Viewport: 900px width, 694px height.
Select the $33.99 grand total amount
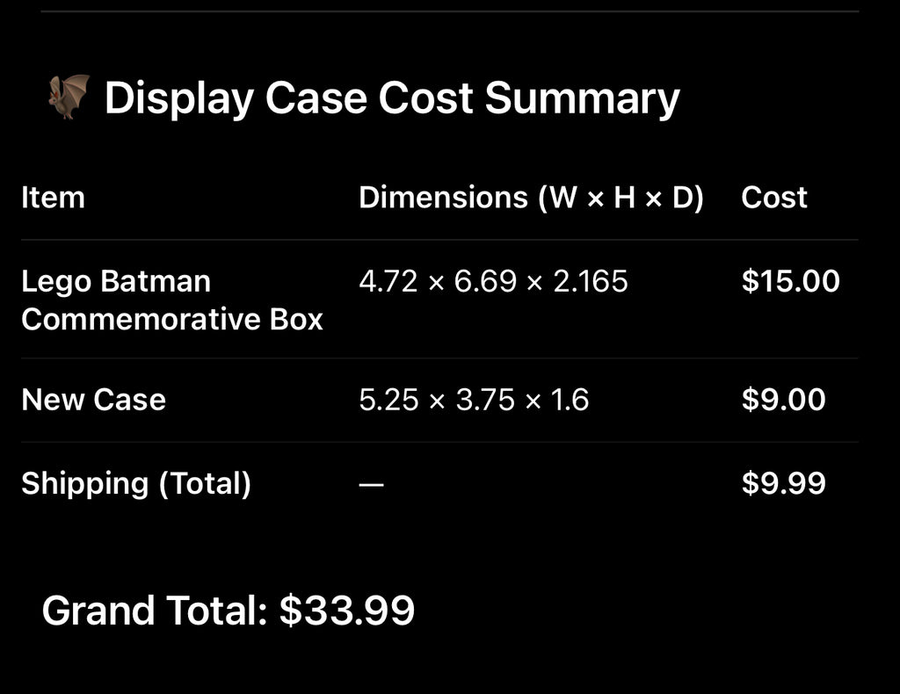[x=347, y=611]
